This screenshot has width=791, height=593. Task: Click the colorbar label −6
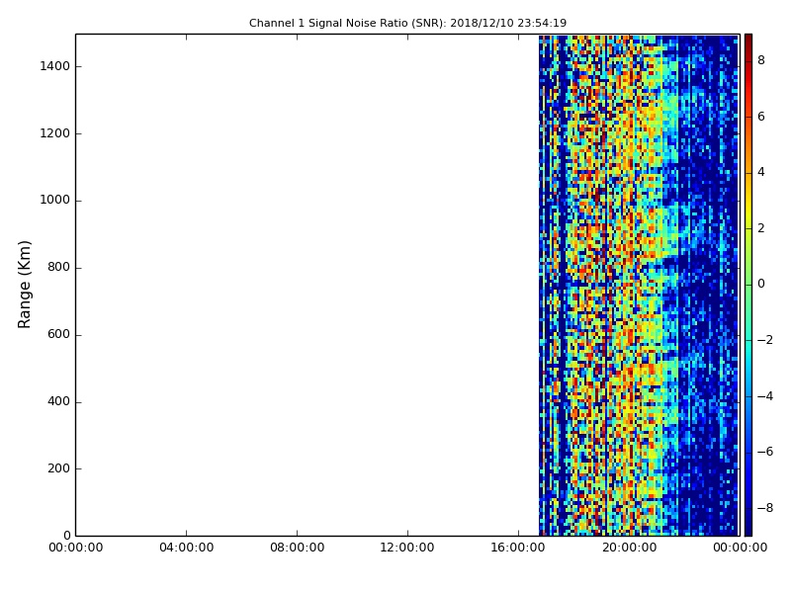(x=765, y=452)
